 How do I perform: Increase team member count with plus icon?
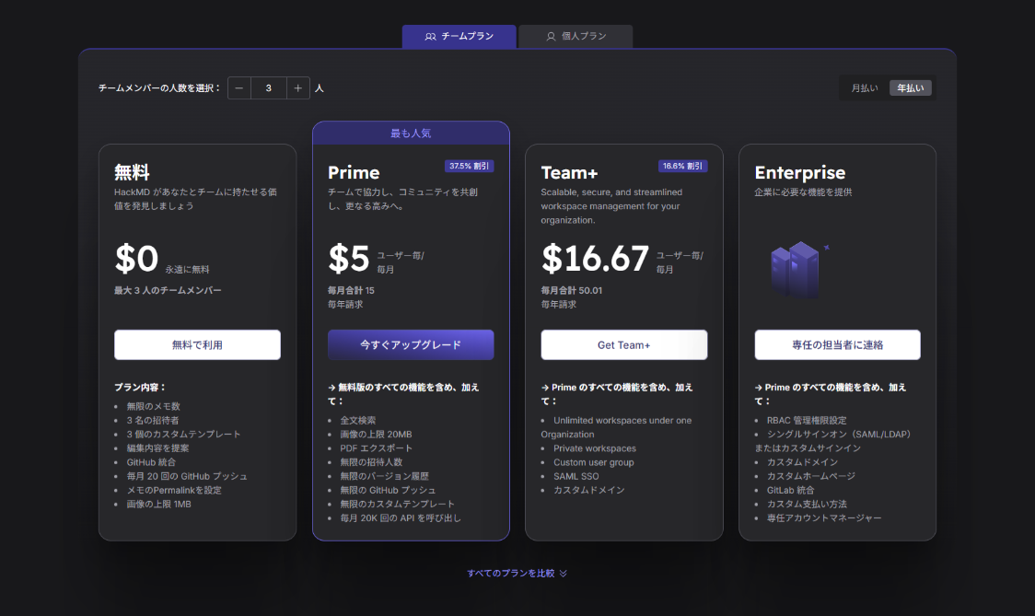pyautogui.click(x=297, y=88)
